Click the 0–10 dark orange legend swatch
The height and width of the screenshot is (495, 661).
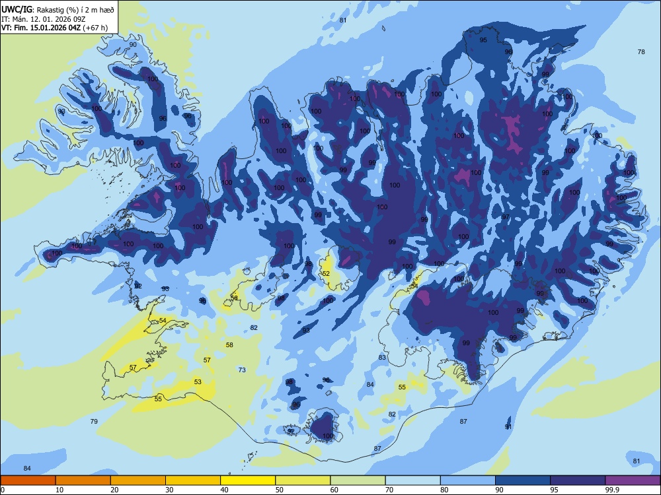tap(28, 480)
